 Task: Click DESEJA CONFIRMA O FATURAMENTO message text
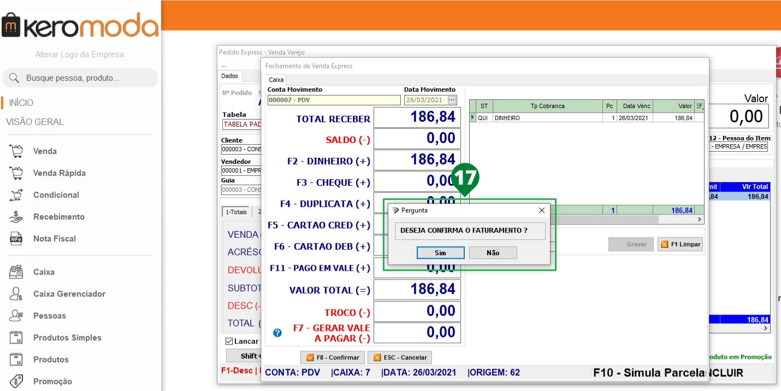click(x=464, y=230)
